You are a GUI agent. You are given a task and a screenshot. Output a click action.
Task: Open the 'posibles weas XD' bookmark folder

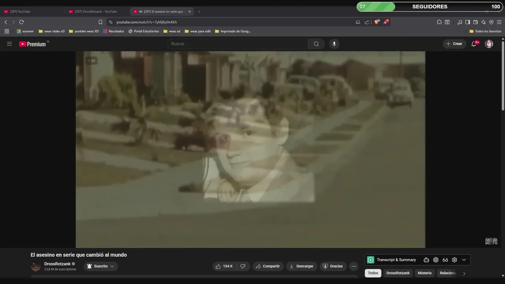click(x=84, y=31)
